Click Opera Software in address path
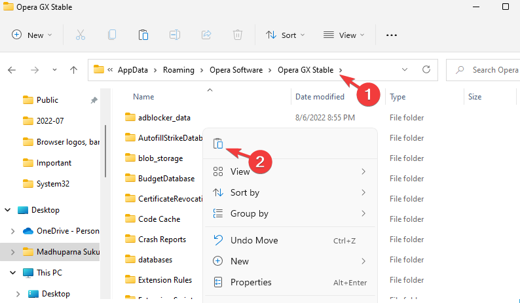The image size is (520, 303). (236, 70)
